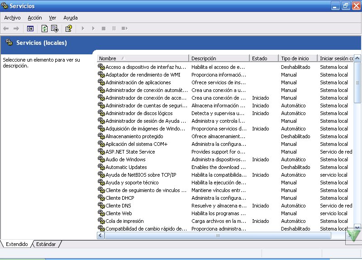Select the Automatic Updates service row

126,167
